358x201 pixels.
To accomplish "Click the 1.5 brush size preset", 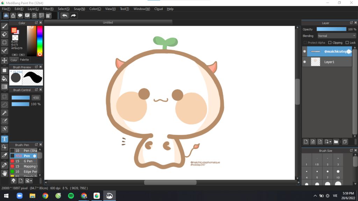I will tap(317, 161).
